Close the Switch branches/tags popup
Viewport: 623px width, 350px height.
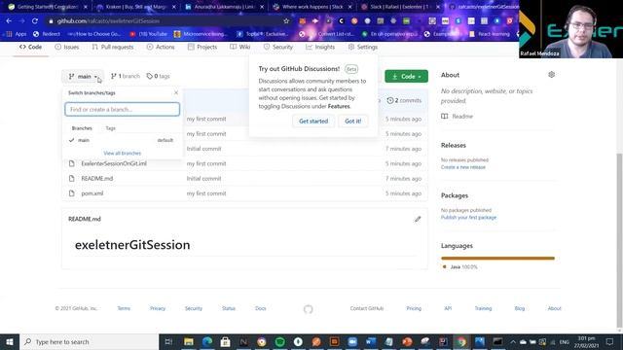pyautogui.click(x=176, y=92)
